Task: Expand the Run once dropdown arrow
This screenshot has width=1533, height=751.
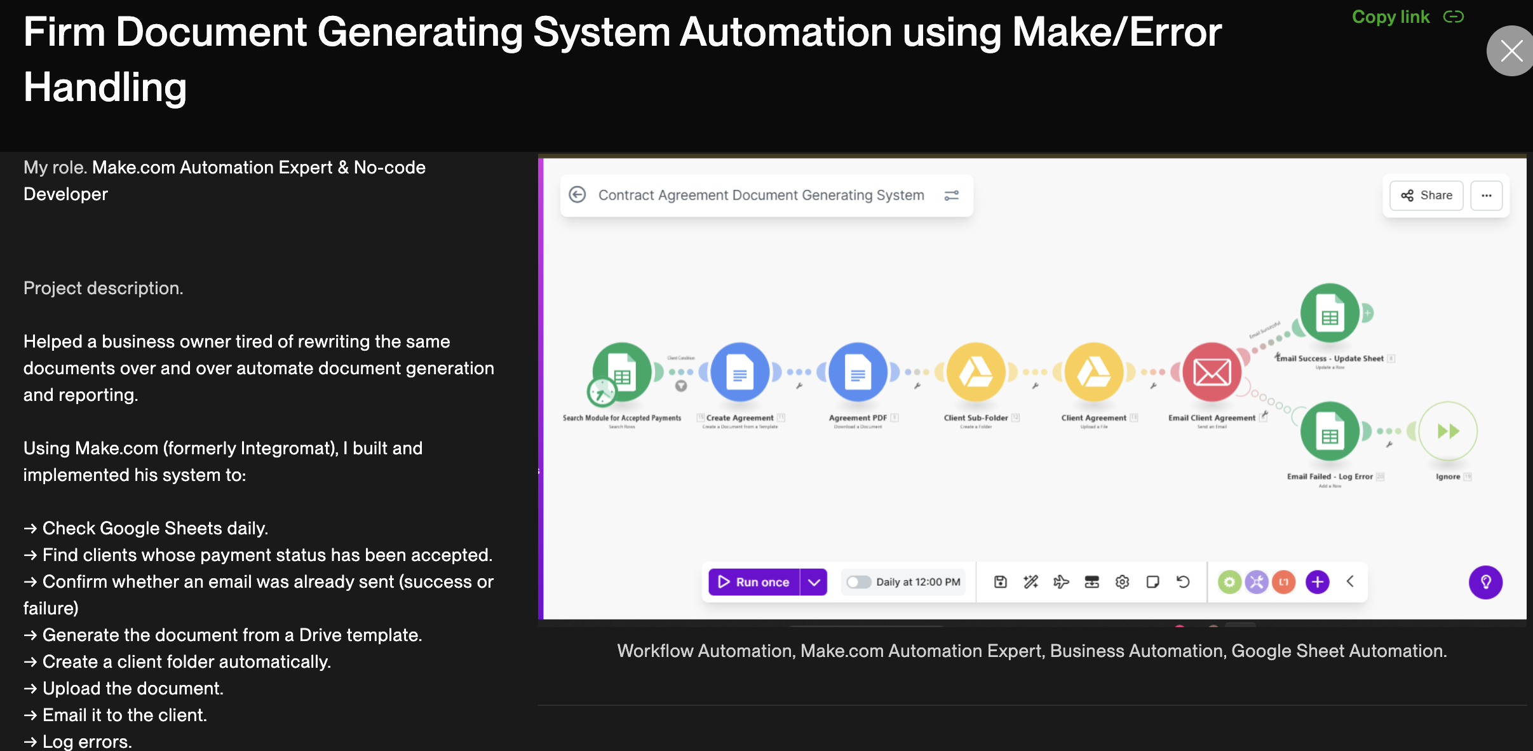Action: click(814, 582)
